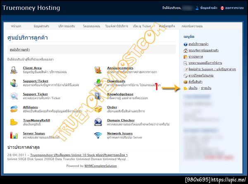Click the Order basket icon
Screen dimensions: 248x184
coord(98,109)
